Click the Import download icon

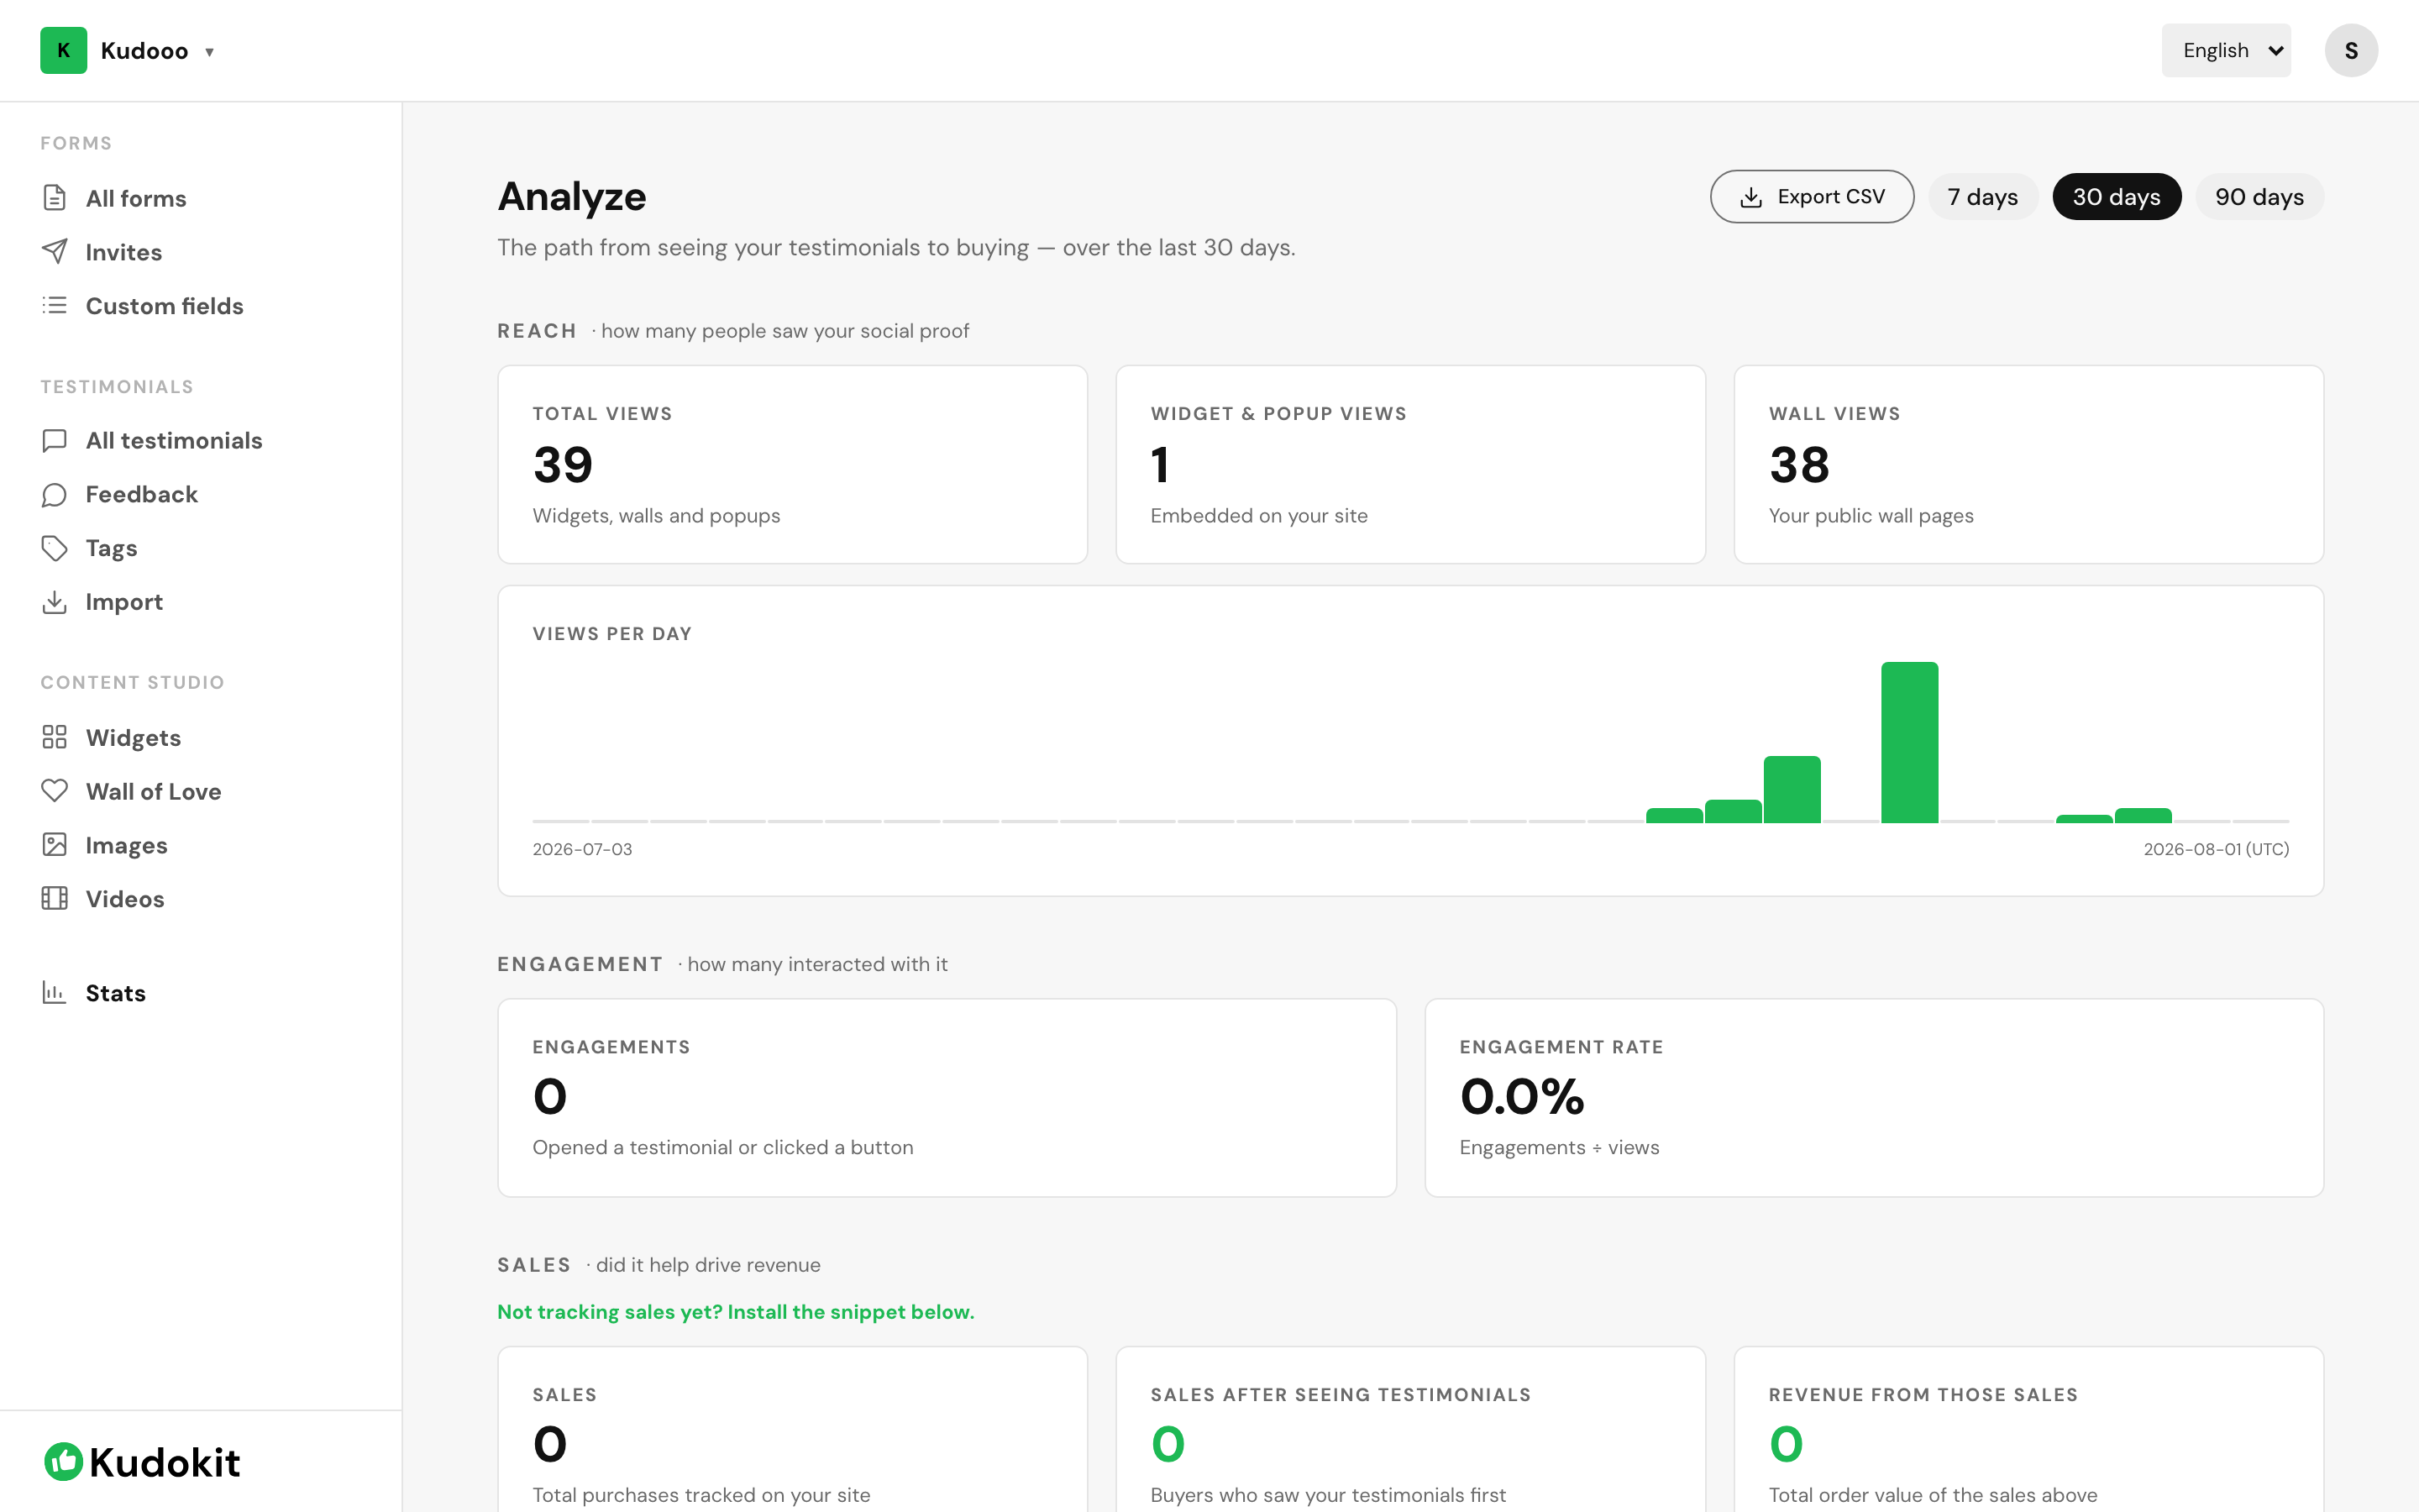coord(55,602)
